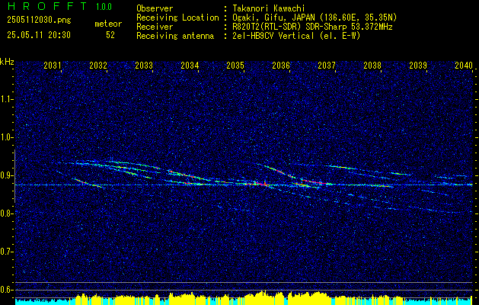This screenshot has height=305, width=479.
Task: Click the 0.8 kHz frequency label
Action: coord(6,213)
